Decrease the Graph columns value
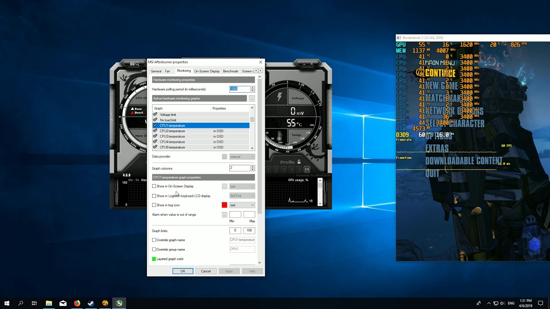The height and width of the screenshot is (309, 550). tap(252, 170)
